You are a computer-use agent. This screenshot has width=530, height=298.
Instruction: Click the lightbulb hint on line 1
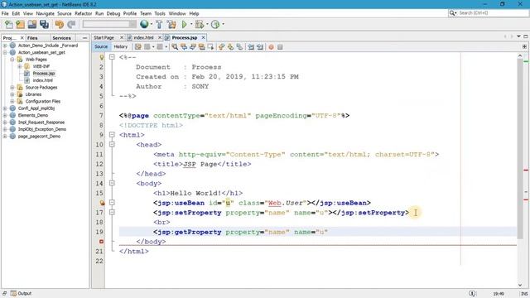[x=101, y=57]
